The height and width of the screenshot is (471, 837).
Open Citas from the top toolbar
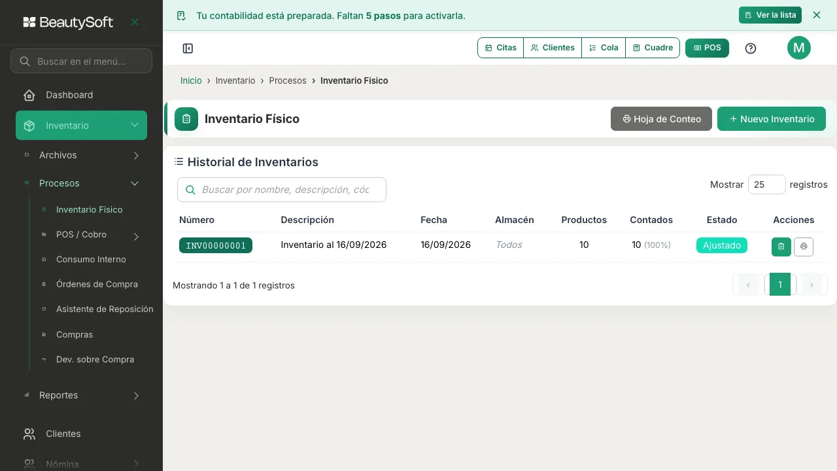pos(501,48)
